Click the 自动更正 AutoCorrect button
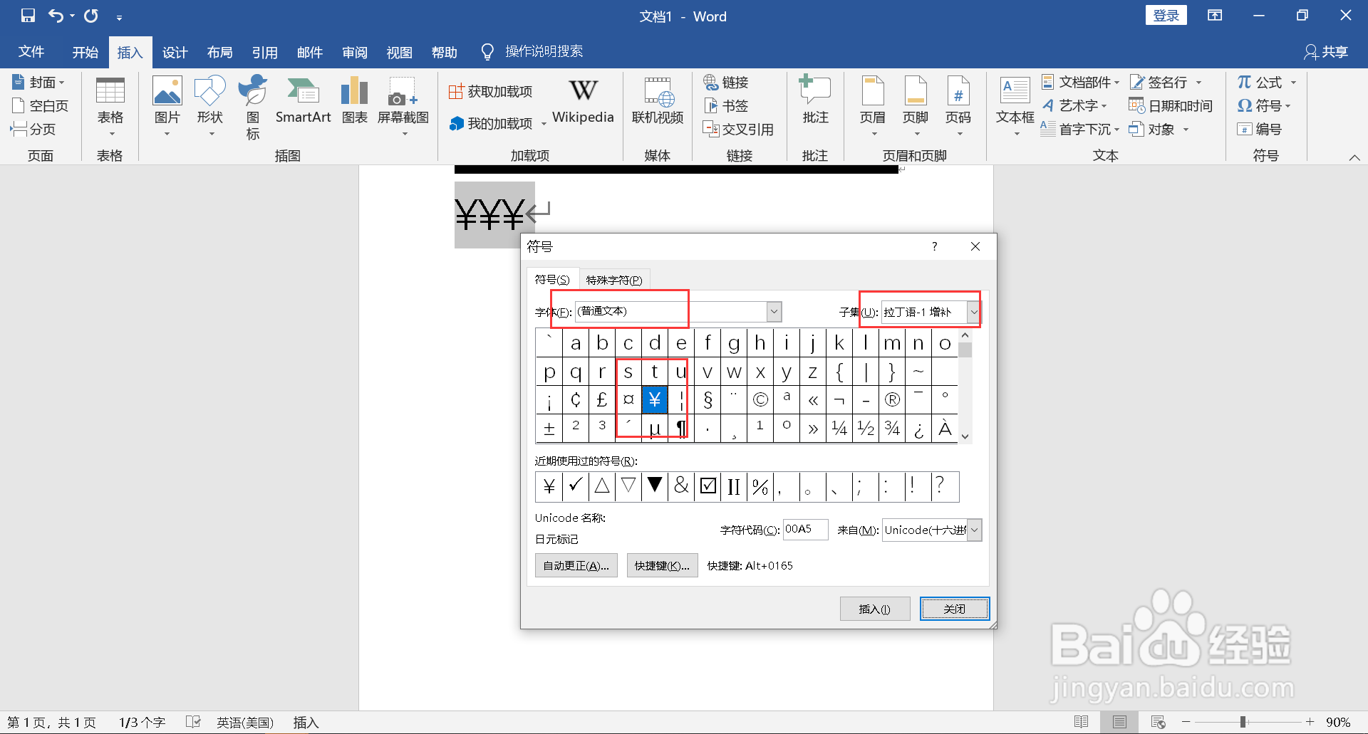The height and width of the screenshot is (734, 1368). click(576, 565)
